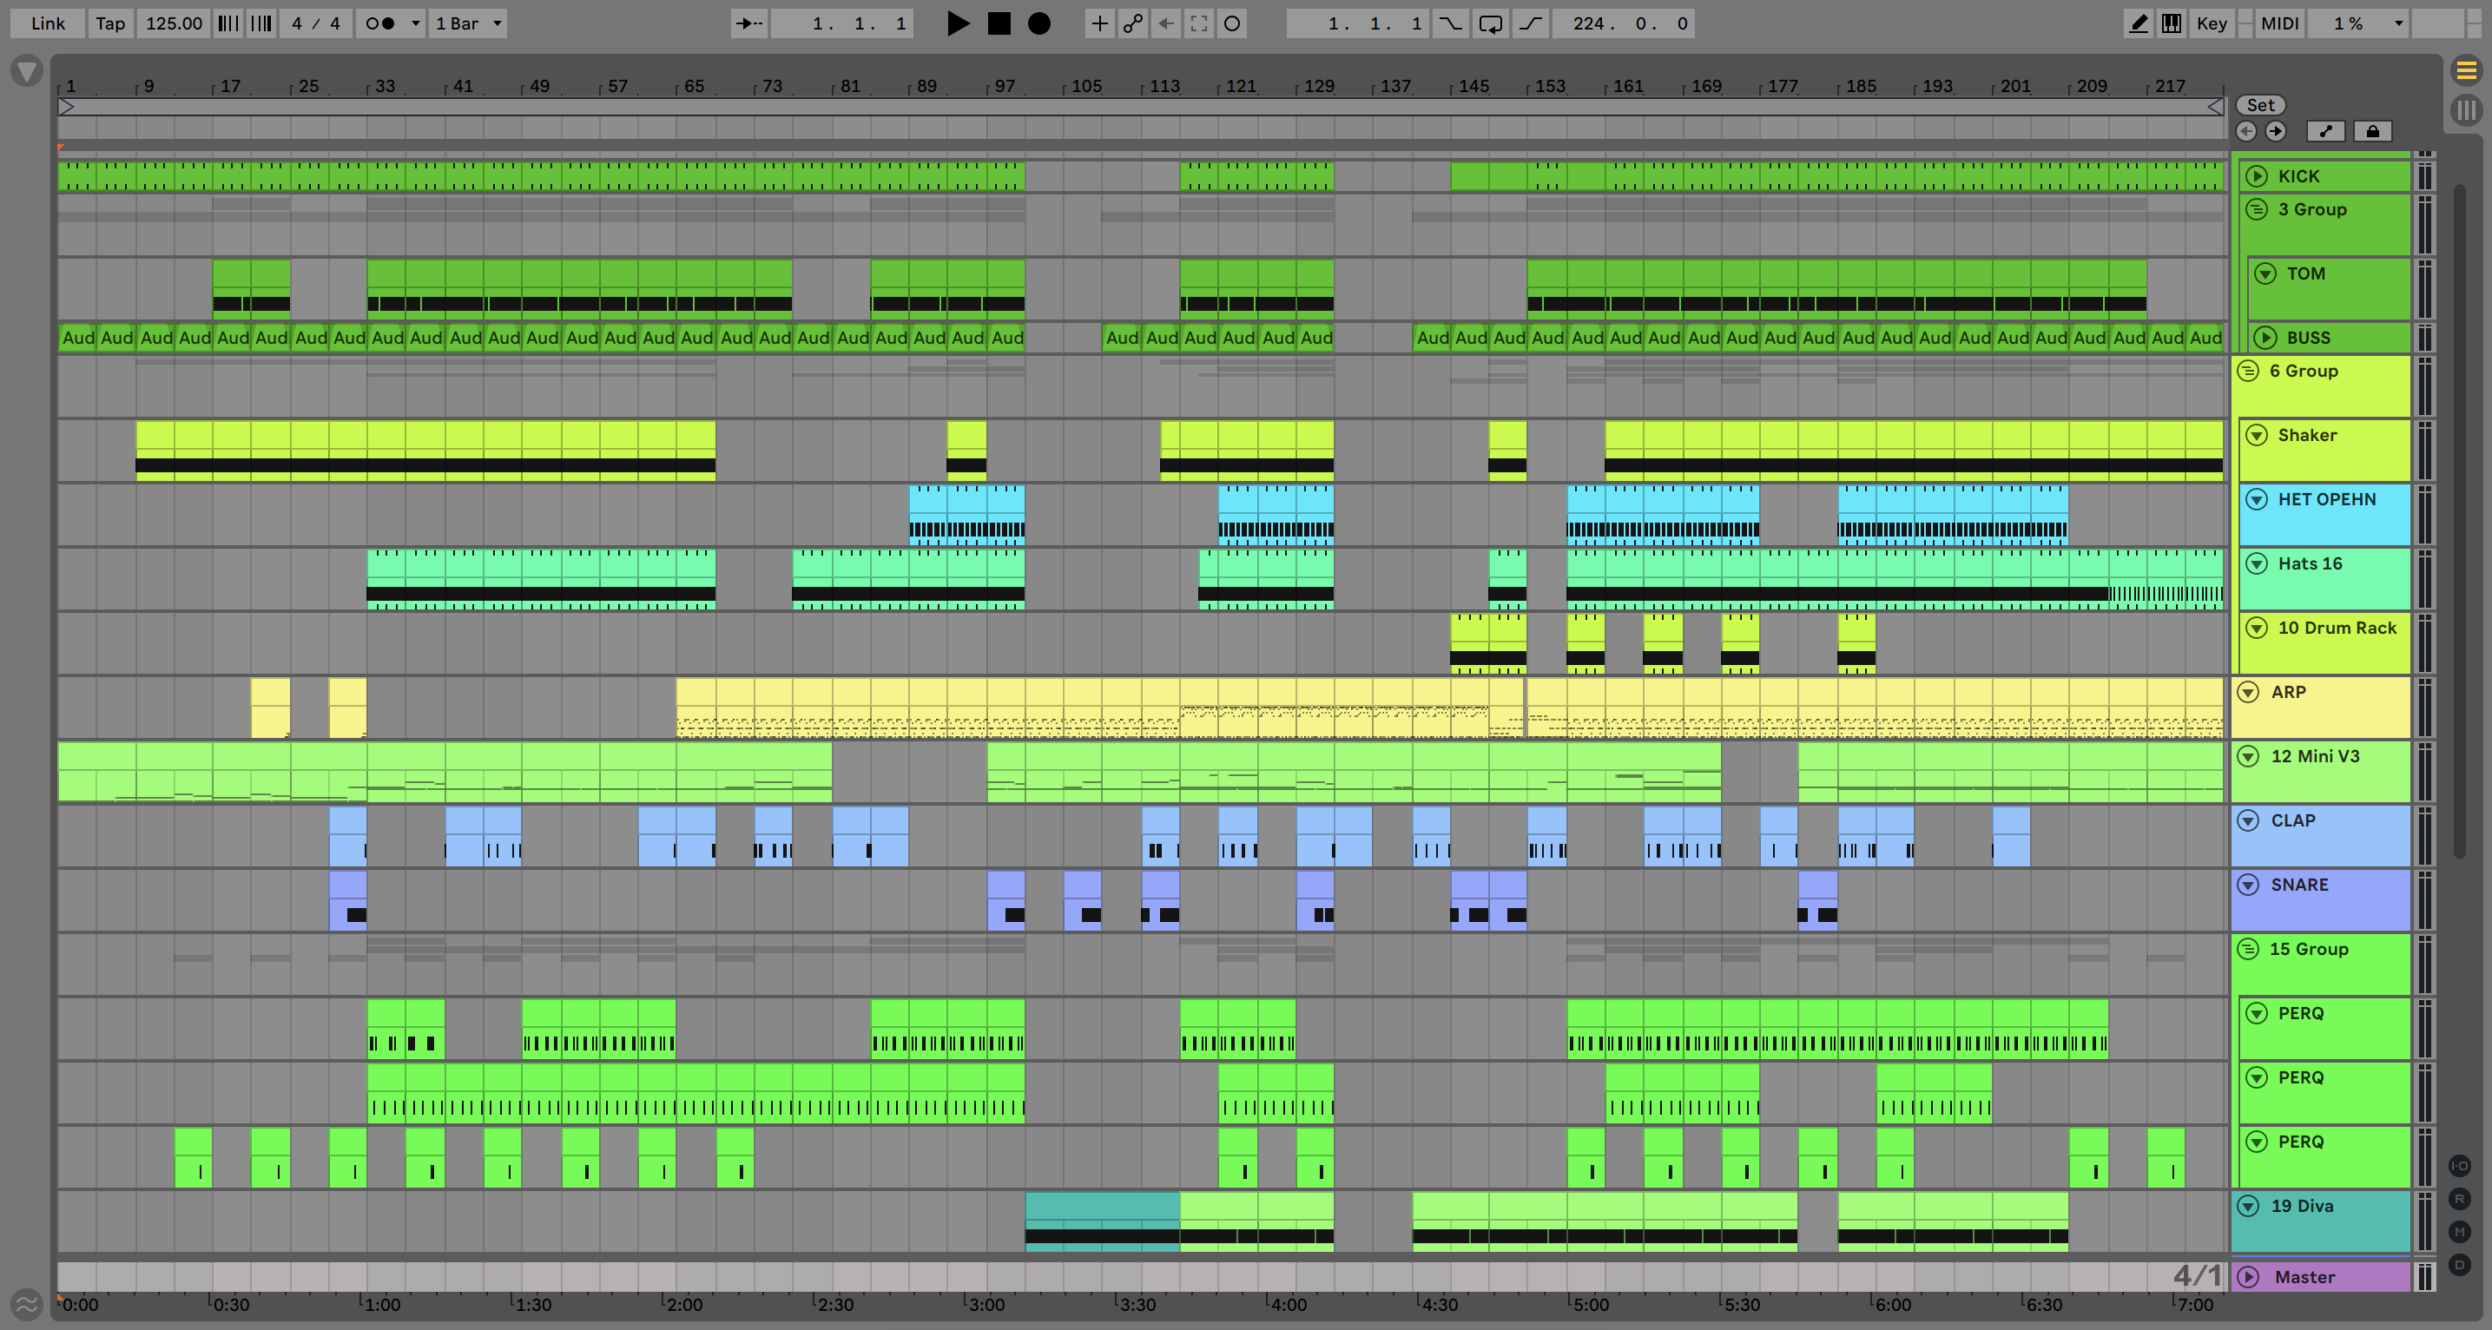Toggle Draw Mode pencil icon

[2138, 23]
